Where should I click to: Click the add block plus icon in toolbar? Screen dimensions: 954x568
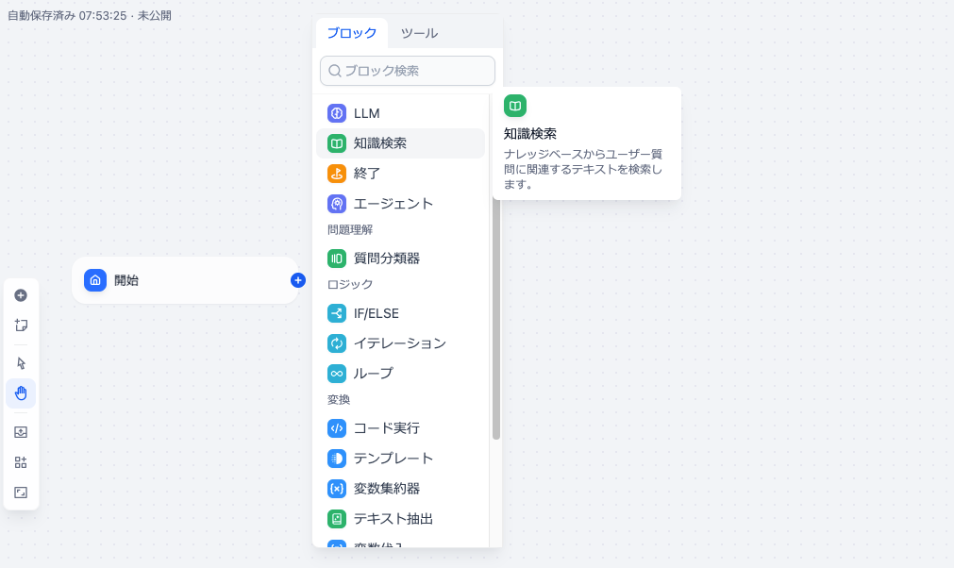21,295
